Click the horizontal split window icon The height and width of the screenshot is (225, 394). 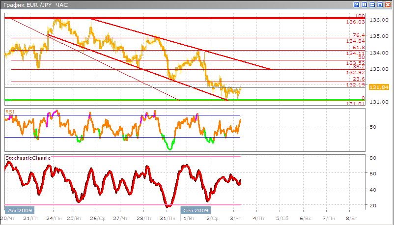[x=372, y=4]
